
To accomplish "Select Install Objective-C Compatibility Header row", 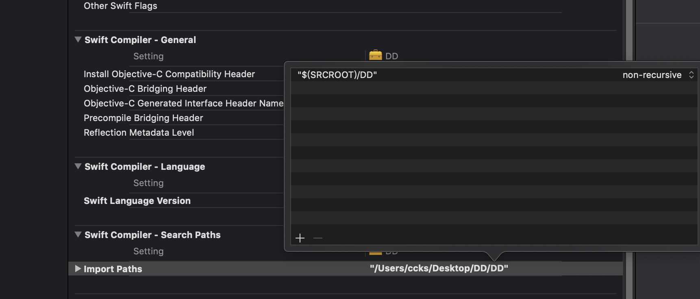I will (x=169, y=74).
